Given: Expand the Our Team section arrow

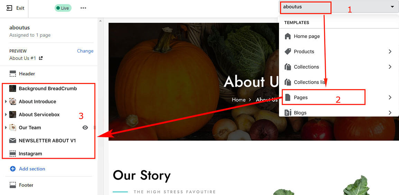Looking at the screenshot, I should point(6,128).
